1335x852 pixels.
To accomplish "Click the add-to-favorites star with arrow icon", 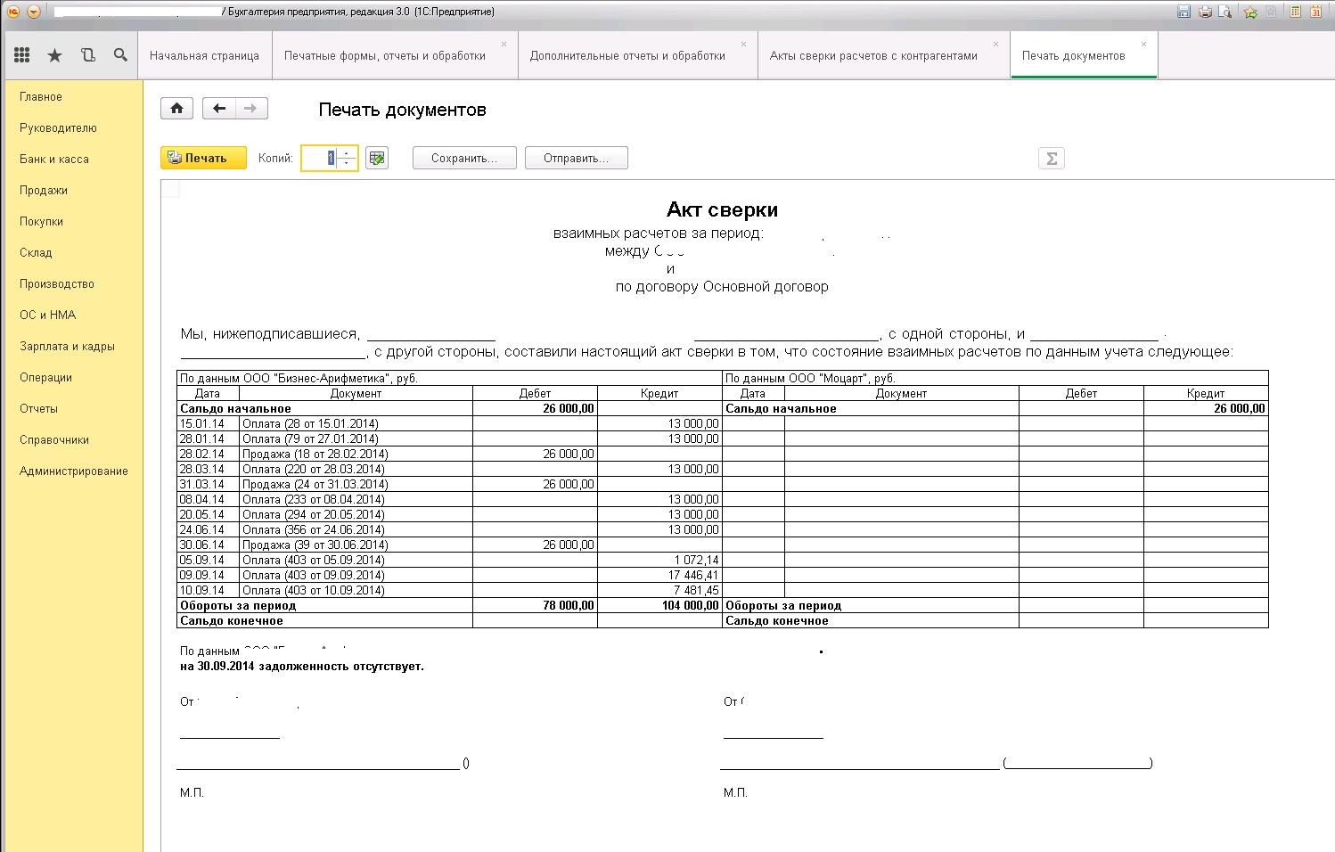I will 1250,12.
